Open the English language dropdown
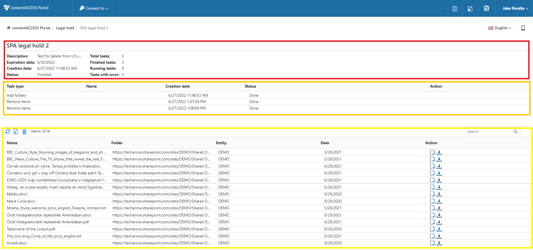533x250 pixels. click(x=499, y=28)
